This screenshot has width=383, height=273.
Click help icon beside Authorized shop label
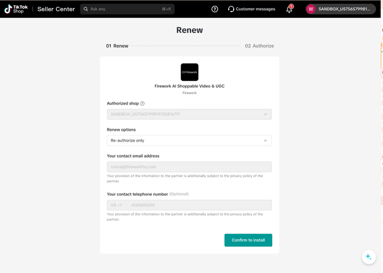(x=142, y=103)
